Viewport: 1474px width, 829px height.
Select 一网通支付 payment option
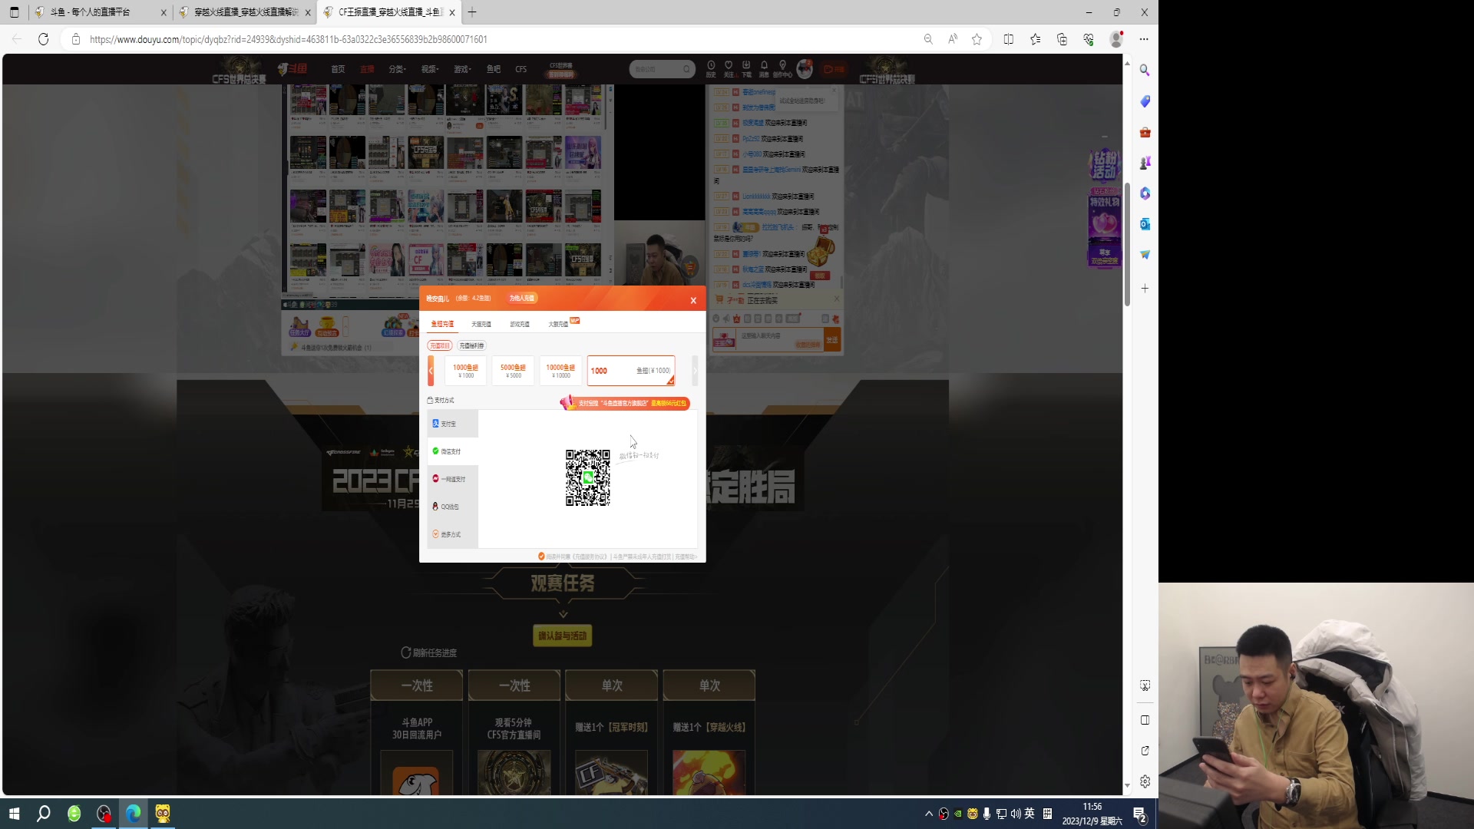(x=451, y=479)
